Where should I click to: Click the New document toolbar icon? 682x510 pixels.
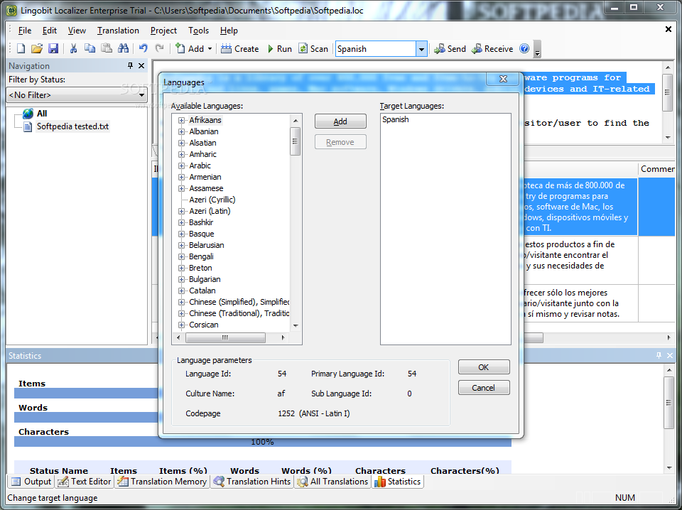(21, 49)
